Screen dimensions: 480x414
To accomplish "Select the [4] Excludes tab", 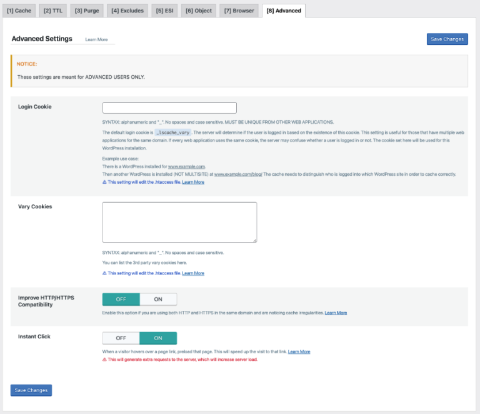I will click(x=127, y=11).
